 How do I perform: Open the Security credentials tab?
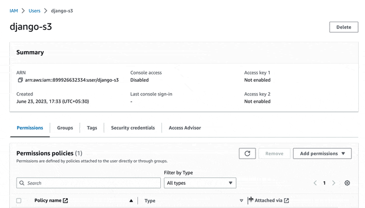pyautogui.click(x=133, y=128)
